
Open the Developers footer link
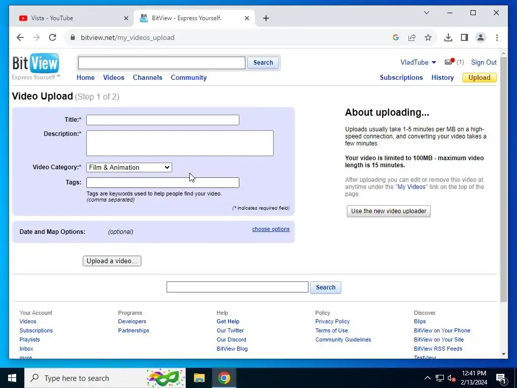pos(132,321)
